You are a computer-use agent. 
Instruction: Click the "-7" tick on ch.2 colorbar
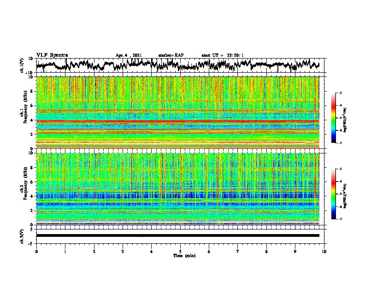pos(340,219)
